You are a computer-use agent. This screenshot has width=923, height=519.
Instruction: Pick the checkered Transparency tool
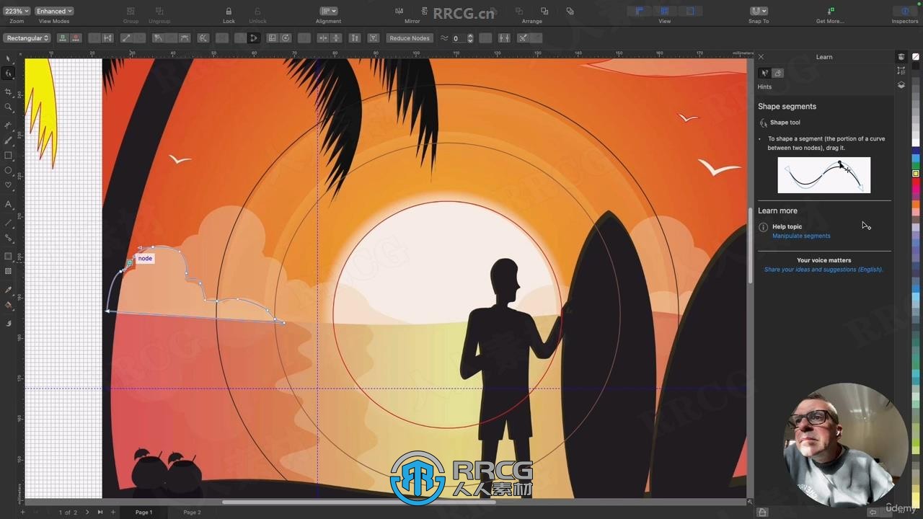pos(9,272)
